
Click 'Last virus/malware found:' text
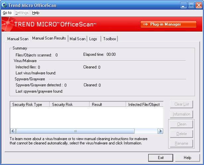click(x=36, y=73)
